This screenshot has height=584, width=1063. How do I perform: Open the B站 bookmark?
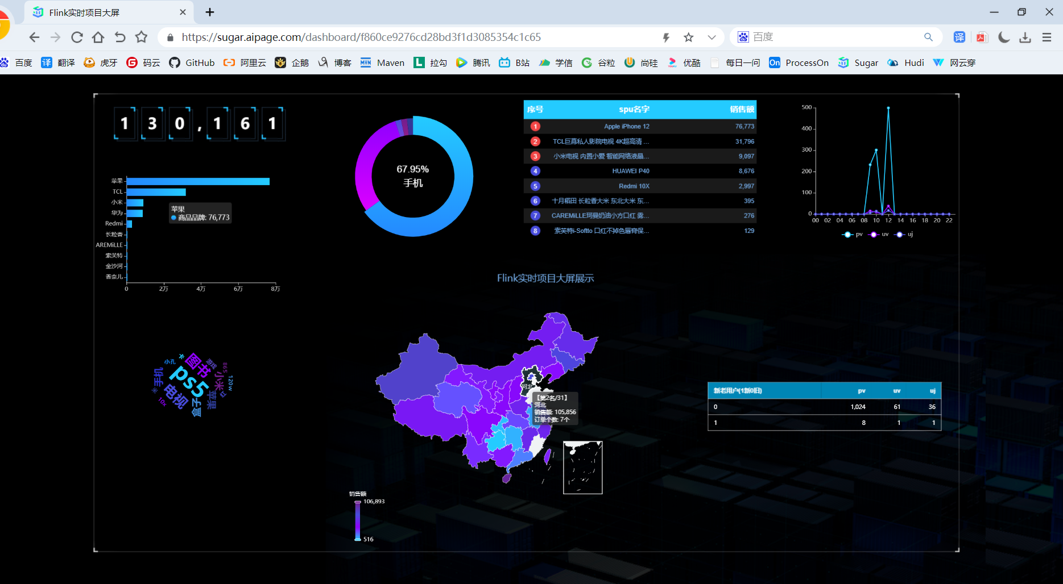click(514, 62)
